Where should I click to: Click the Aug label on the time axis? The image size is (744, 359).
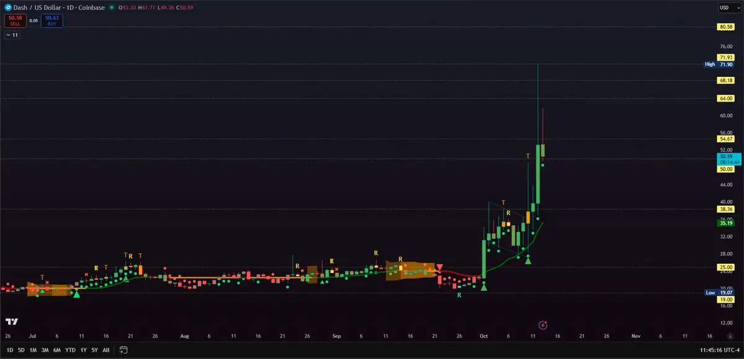coord(184,336)
